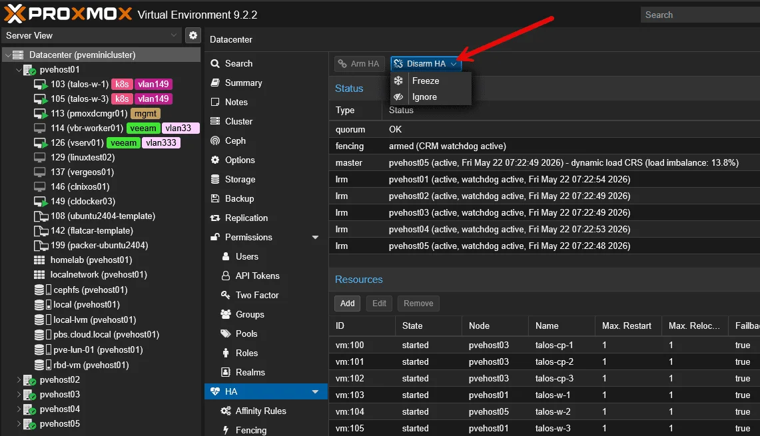
Task: Click the Realms address book icon
Action: (226, 372)
